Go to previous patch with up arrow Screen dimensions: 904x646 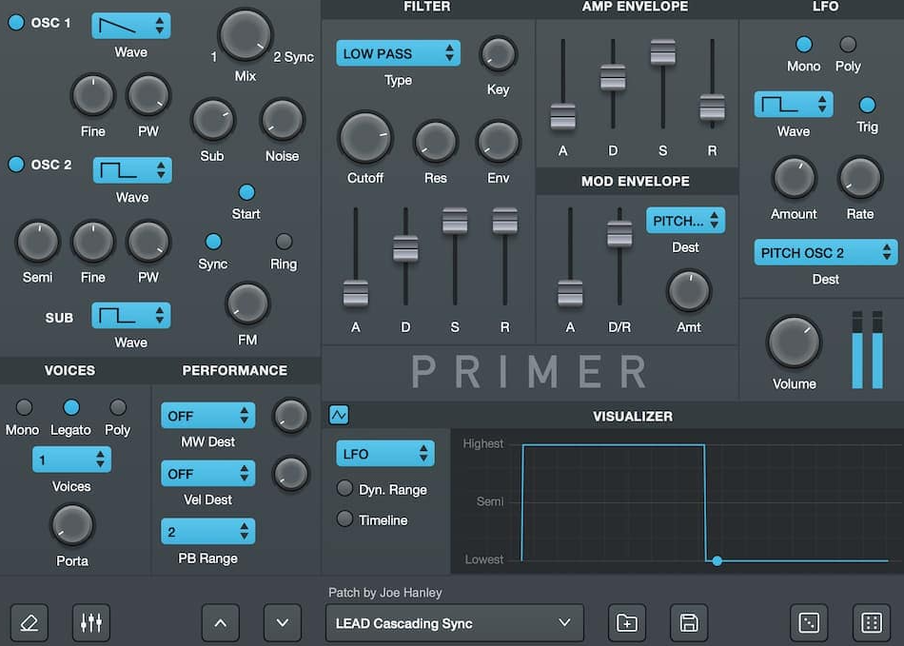coord(221,623)
